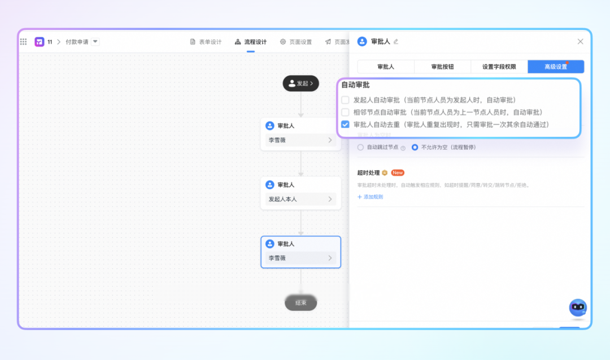Open the app grid launcher icon
Viewport: 610px width, 360px height.
[24, 42]
